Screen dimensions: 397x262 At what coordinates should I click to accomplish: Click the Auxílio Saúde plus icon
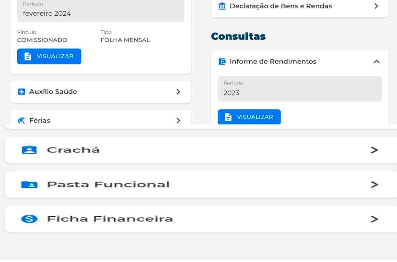click(21, 92)
